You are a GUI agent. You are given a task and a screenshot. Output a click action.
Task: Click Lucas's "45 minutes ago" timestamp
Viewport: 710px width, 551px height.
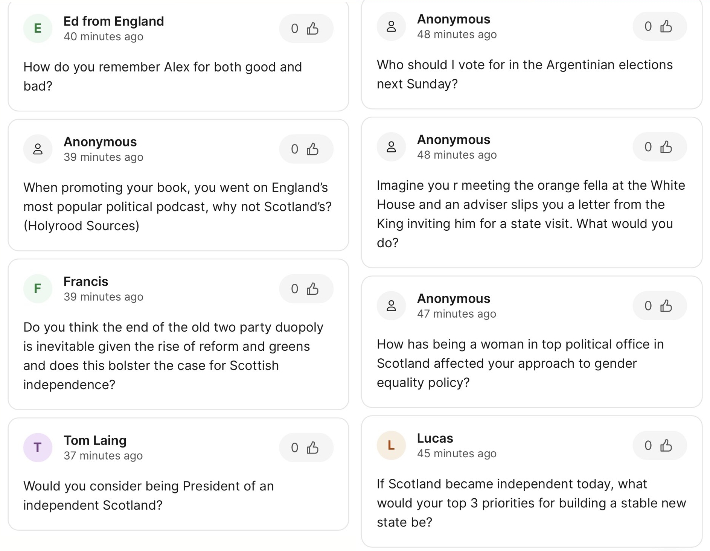coord(456,454)
